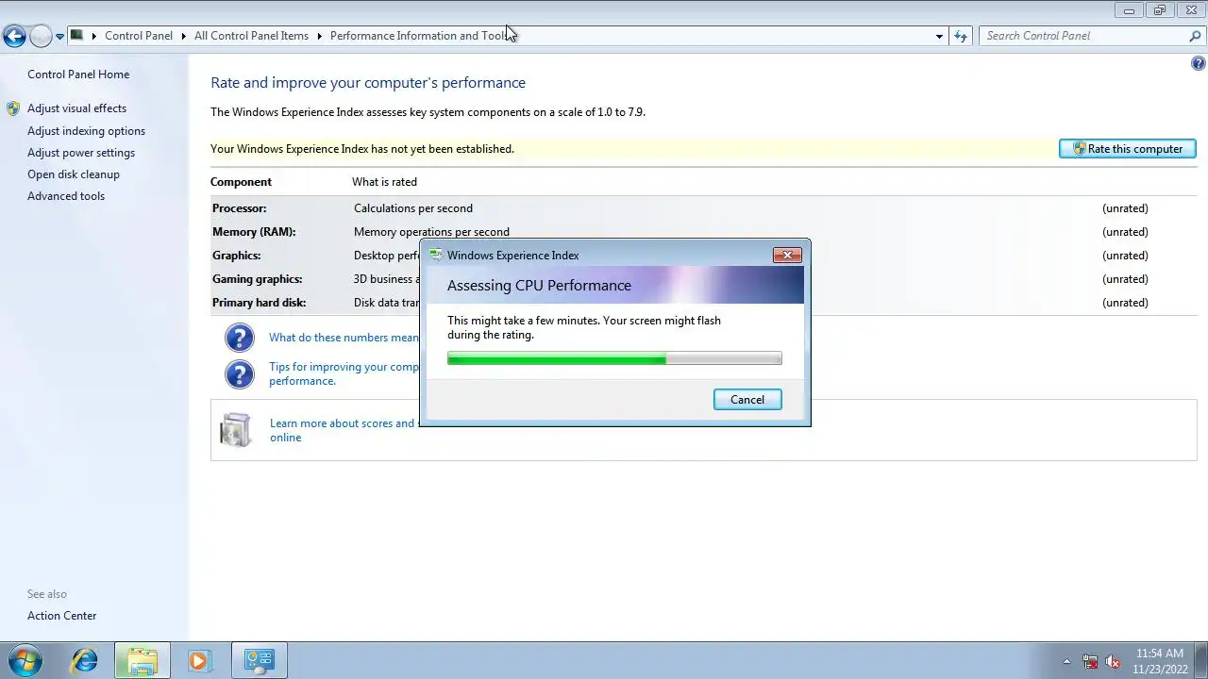Screen dimensions: 1208x679
Task: Click the Rate this computer button
Action: point(1128,149)
